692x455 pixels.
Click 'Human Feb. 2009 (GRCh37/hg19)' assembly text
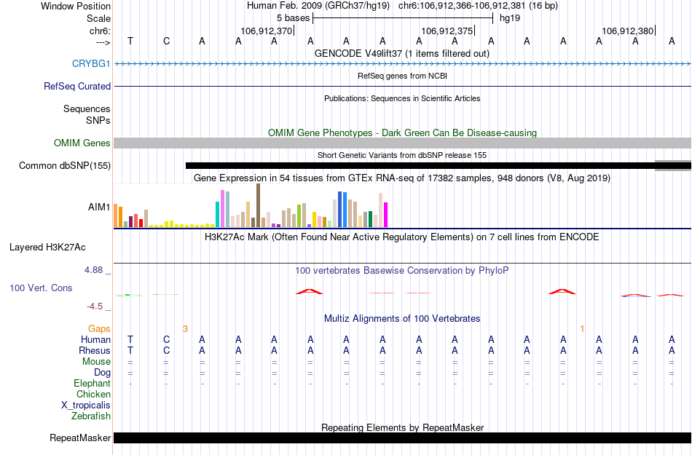(x=318, y=6)
